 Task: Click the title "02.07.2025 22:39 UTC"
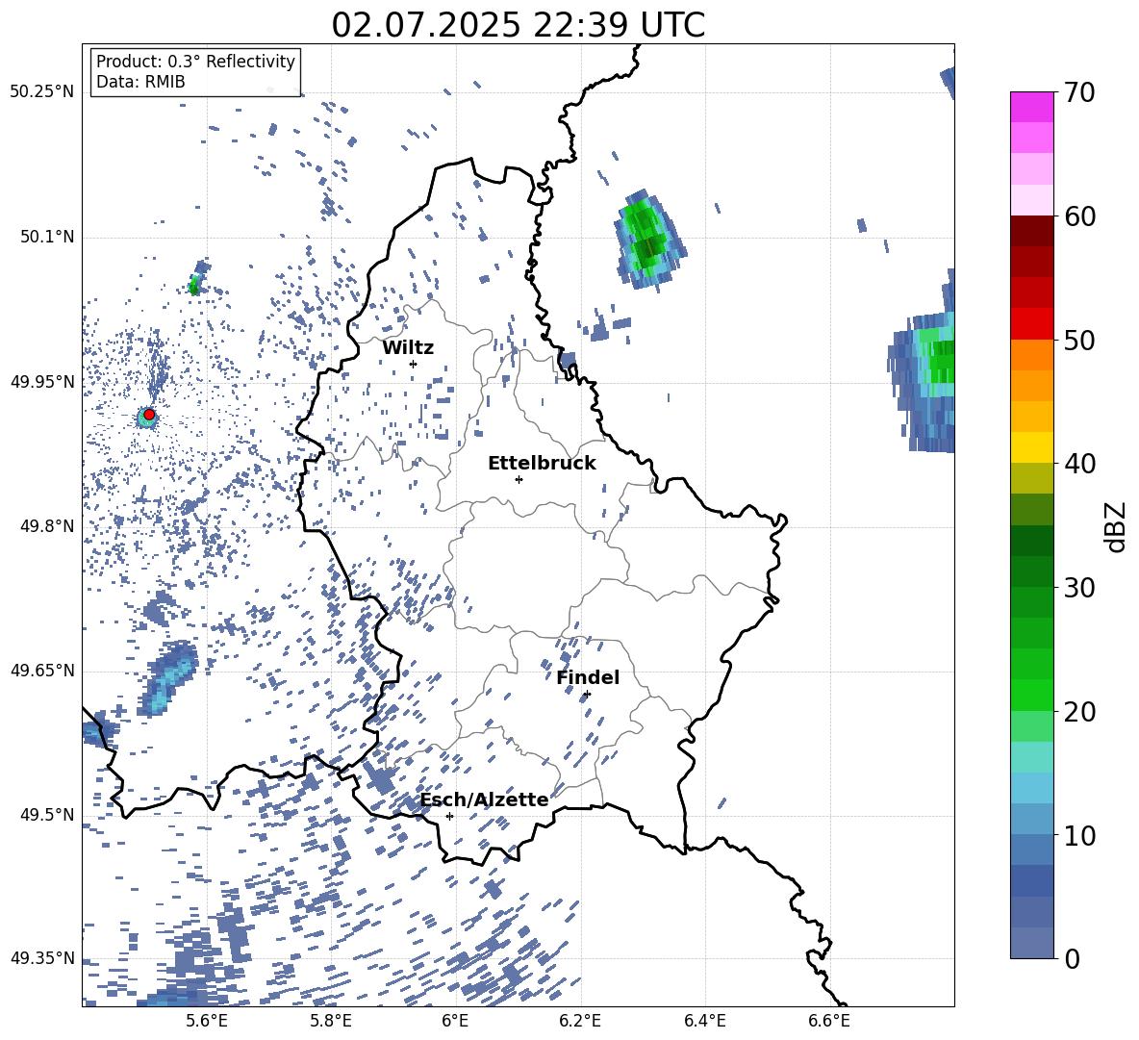pos(518,25)
